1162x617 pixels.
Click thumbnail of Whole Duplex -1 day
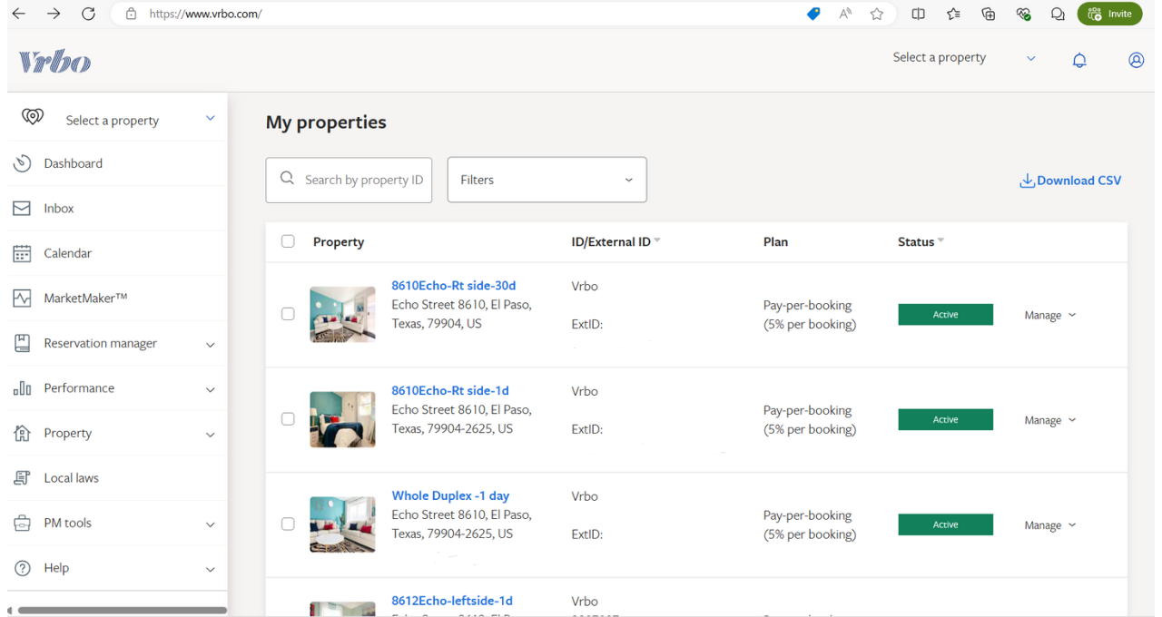342,524
